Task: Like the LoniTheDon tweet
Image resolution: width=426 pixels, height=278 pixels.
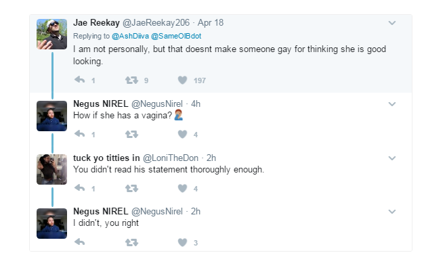Action: point(182,188)
